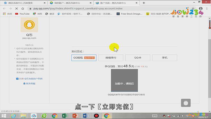
Task: Click the browser back arrow
Action: click(4, 8)
